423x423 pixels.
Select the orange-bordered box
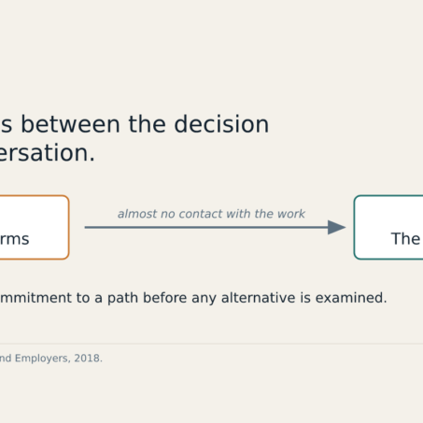point(35,227)
